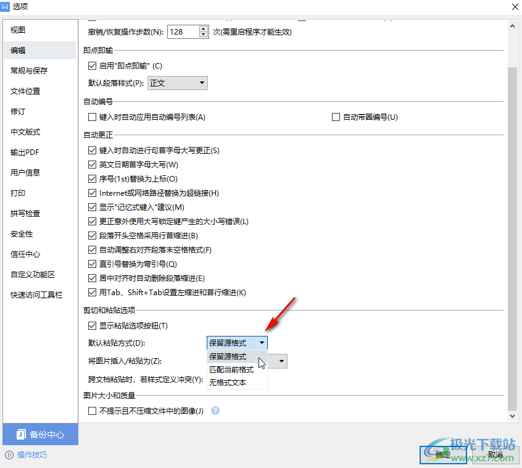
Task: Toggle 直引号替换为弯引号 checkbox
Action: point(92,264)
